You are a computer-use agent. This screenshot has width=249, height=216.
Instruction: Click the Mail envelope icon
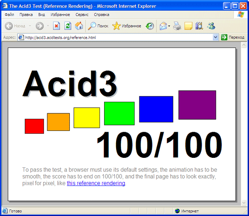[x=163, y=26]
